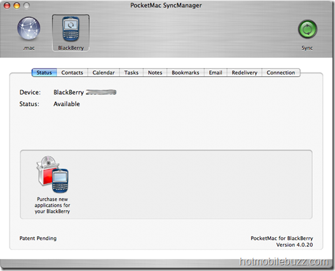Click the 'Device:' label
Image resolution: width=335 pixels, height=271 pixels.
(30, 92)
